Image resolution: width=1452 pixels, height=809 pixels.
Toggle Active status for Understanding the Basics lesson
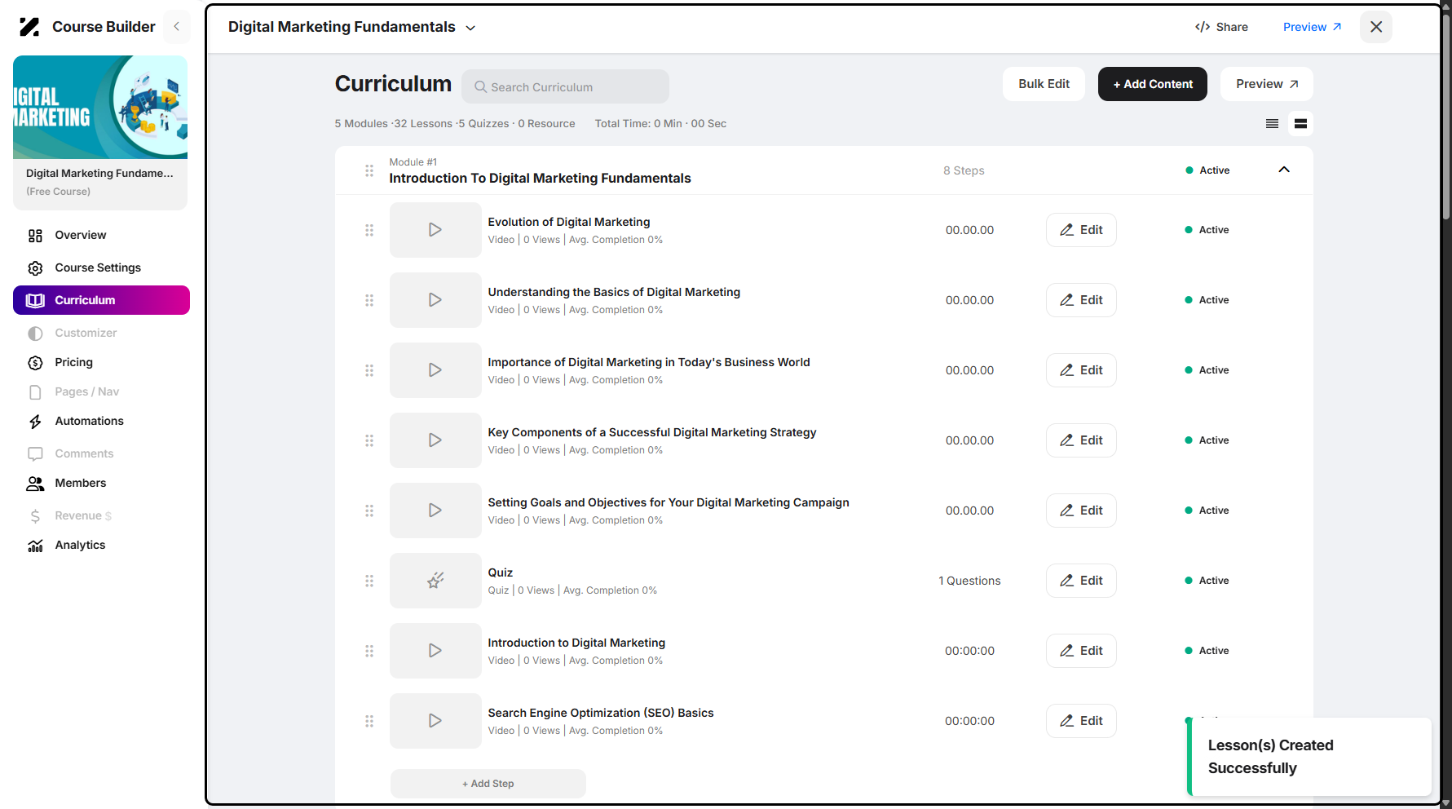pyautogui.click(x=1207, y=300)
